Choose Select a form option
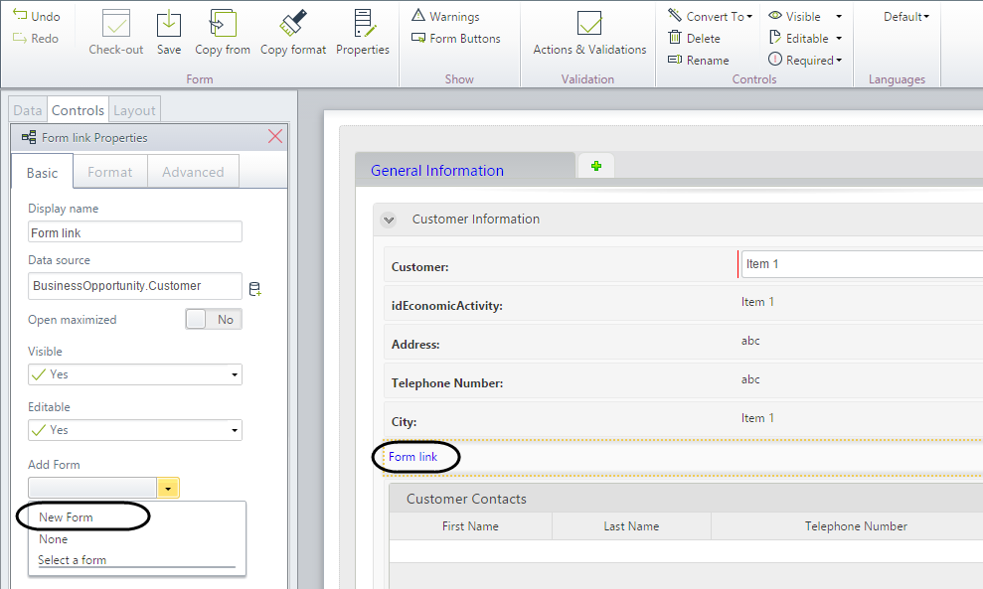 click(73, 560)
